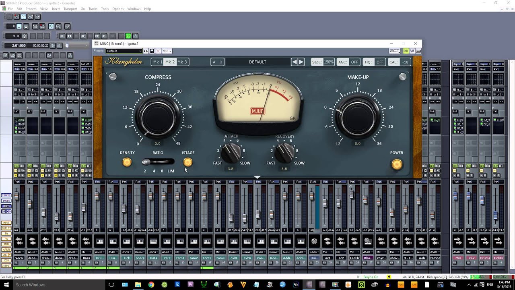Click the previous preset left arrow in MJUC
The image size is (515, 290).
point(295,62)
